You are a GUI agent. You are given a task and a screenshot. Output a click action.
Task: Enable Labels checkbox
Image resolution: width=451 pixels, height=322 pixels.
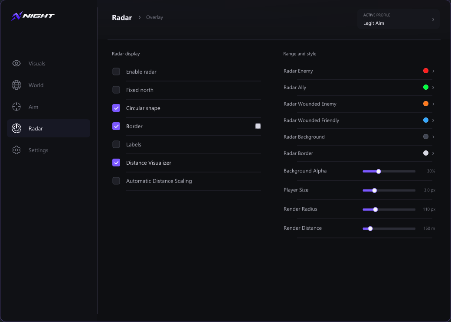[x=116, y=144]
